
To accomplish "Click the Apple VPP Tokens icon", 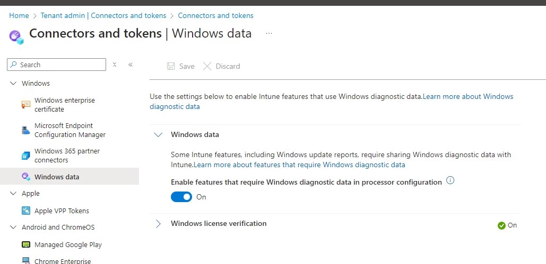I will 26,211.
